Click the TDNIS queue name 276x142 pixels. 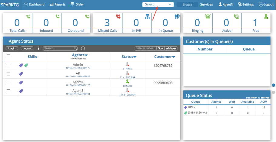(191, 107)
